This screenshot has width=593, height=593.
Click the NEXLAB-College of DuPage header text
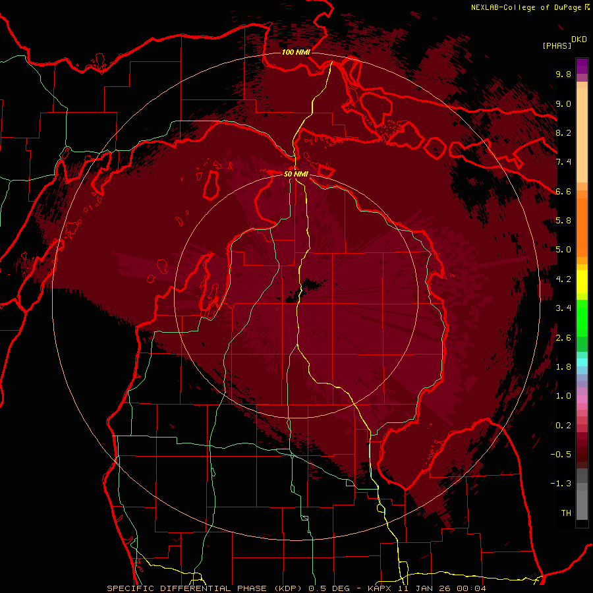click(526, 7)
